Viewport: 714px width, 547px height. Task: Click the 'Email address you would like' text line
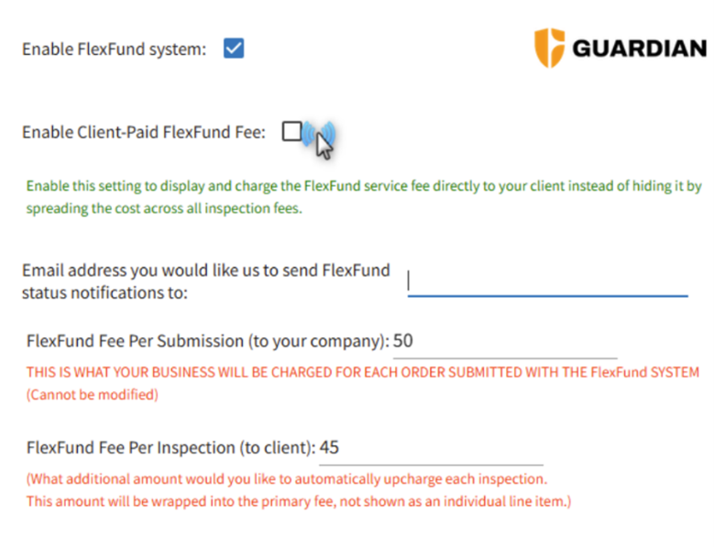point(206,270)
